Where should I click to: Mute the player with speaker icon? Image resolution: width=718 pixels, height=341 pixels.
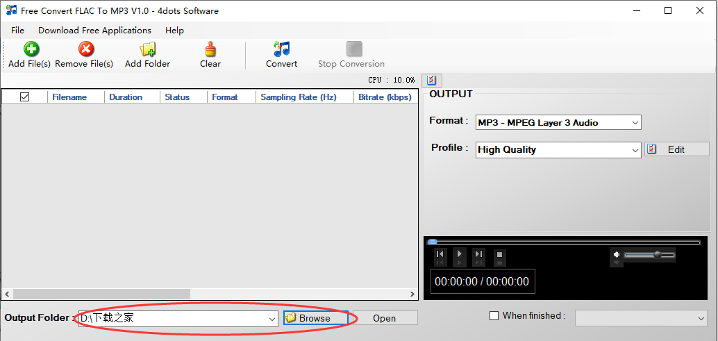pos(617,254)
